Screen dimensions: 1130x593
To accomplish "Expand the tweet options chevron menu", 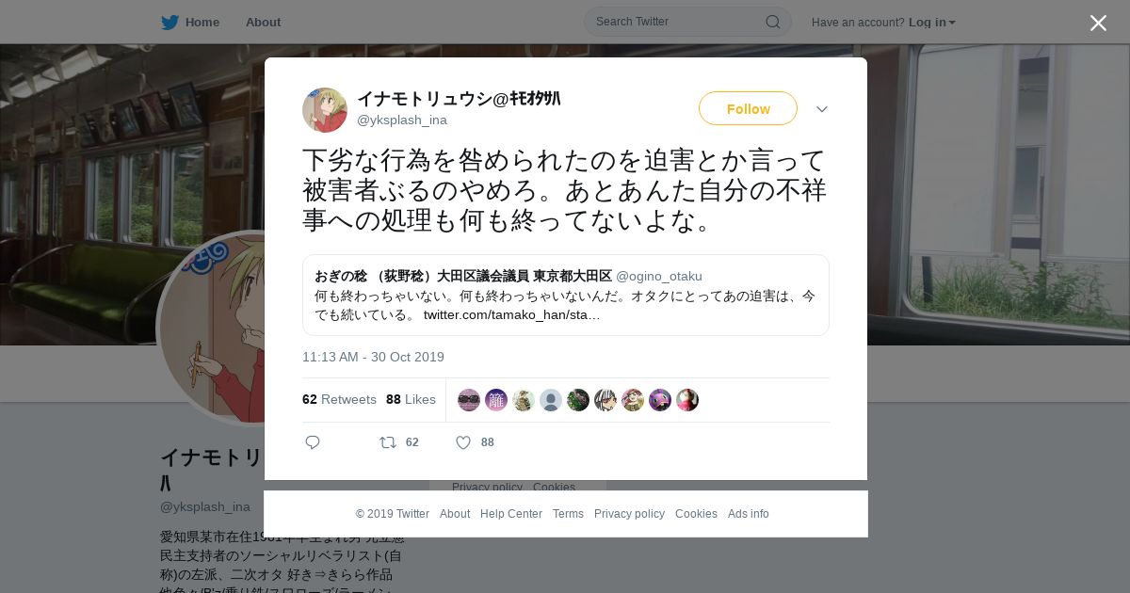I will click(x=822, y=109).
